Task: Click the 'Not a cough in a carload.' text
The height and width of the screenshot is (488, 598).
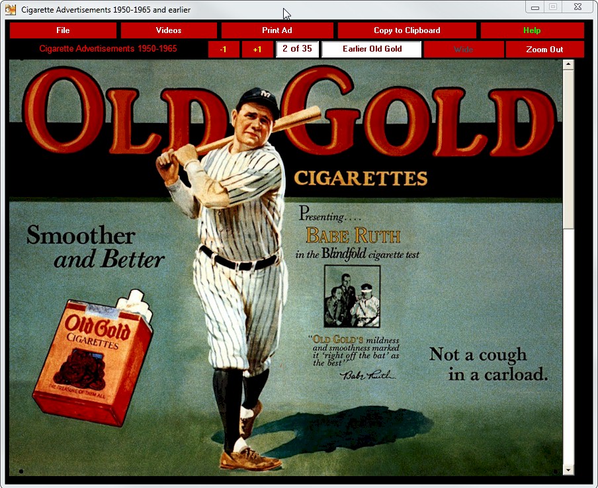Action: tap(489, 364)
